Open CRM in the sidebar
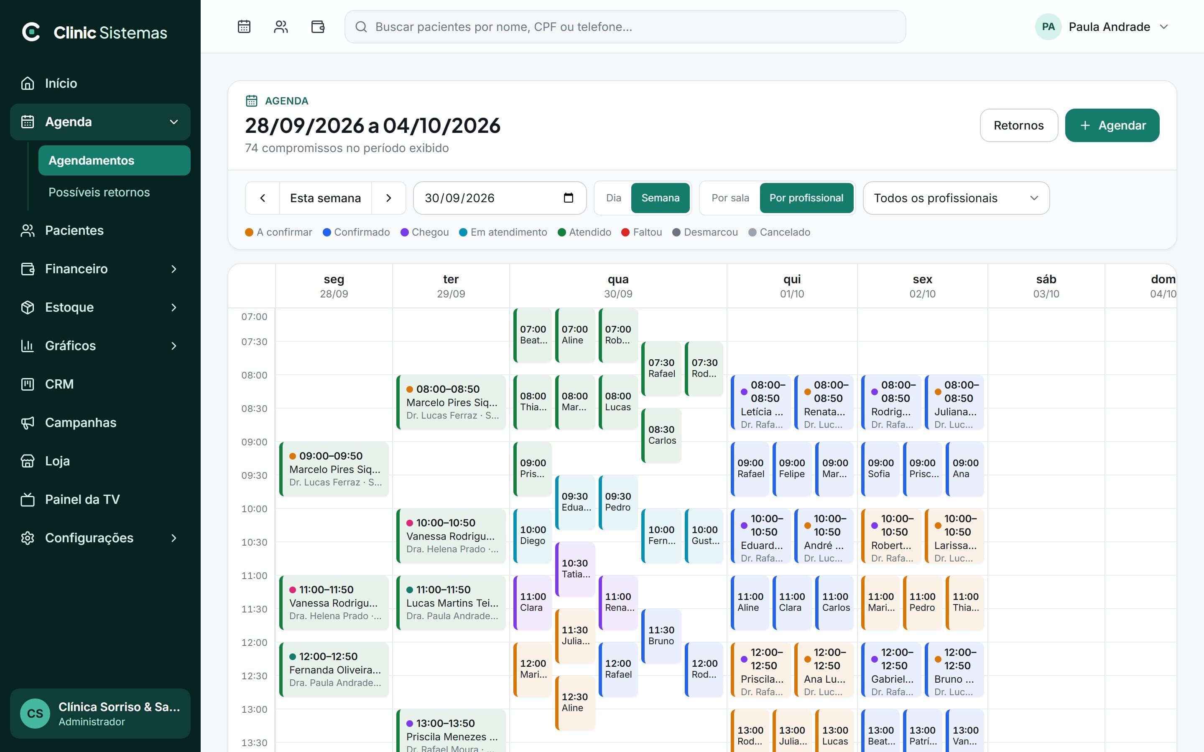The height and width of the screenshot is (752, 1204). [x=100, y=384]
